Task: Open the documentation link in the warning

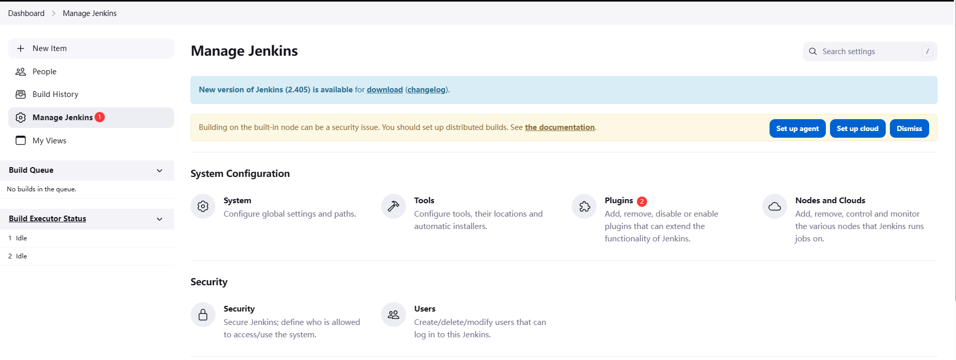Action: point(560,127)
